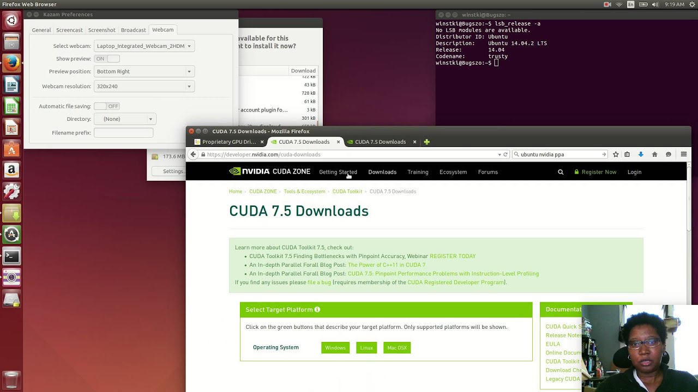This screenshot has height=392, width=698.
Task: Switch to Broadcast tab in Kazam
Action: (134, 30)
